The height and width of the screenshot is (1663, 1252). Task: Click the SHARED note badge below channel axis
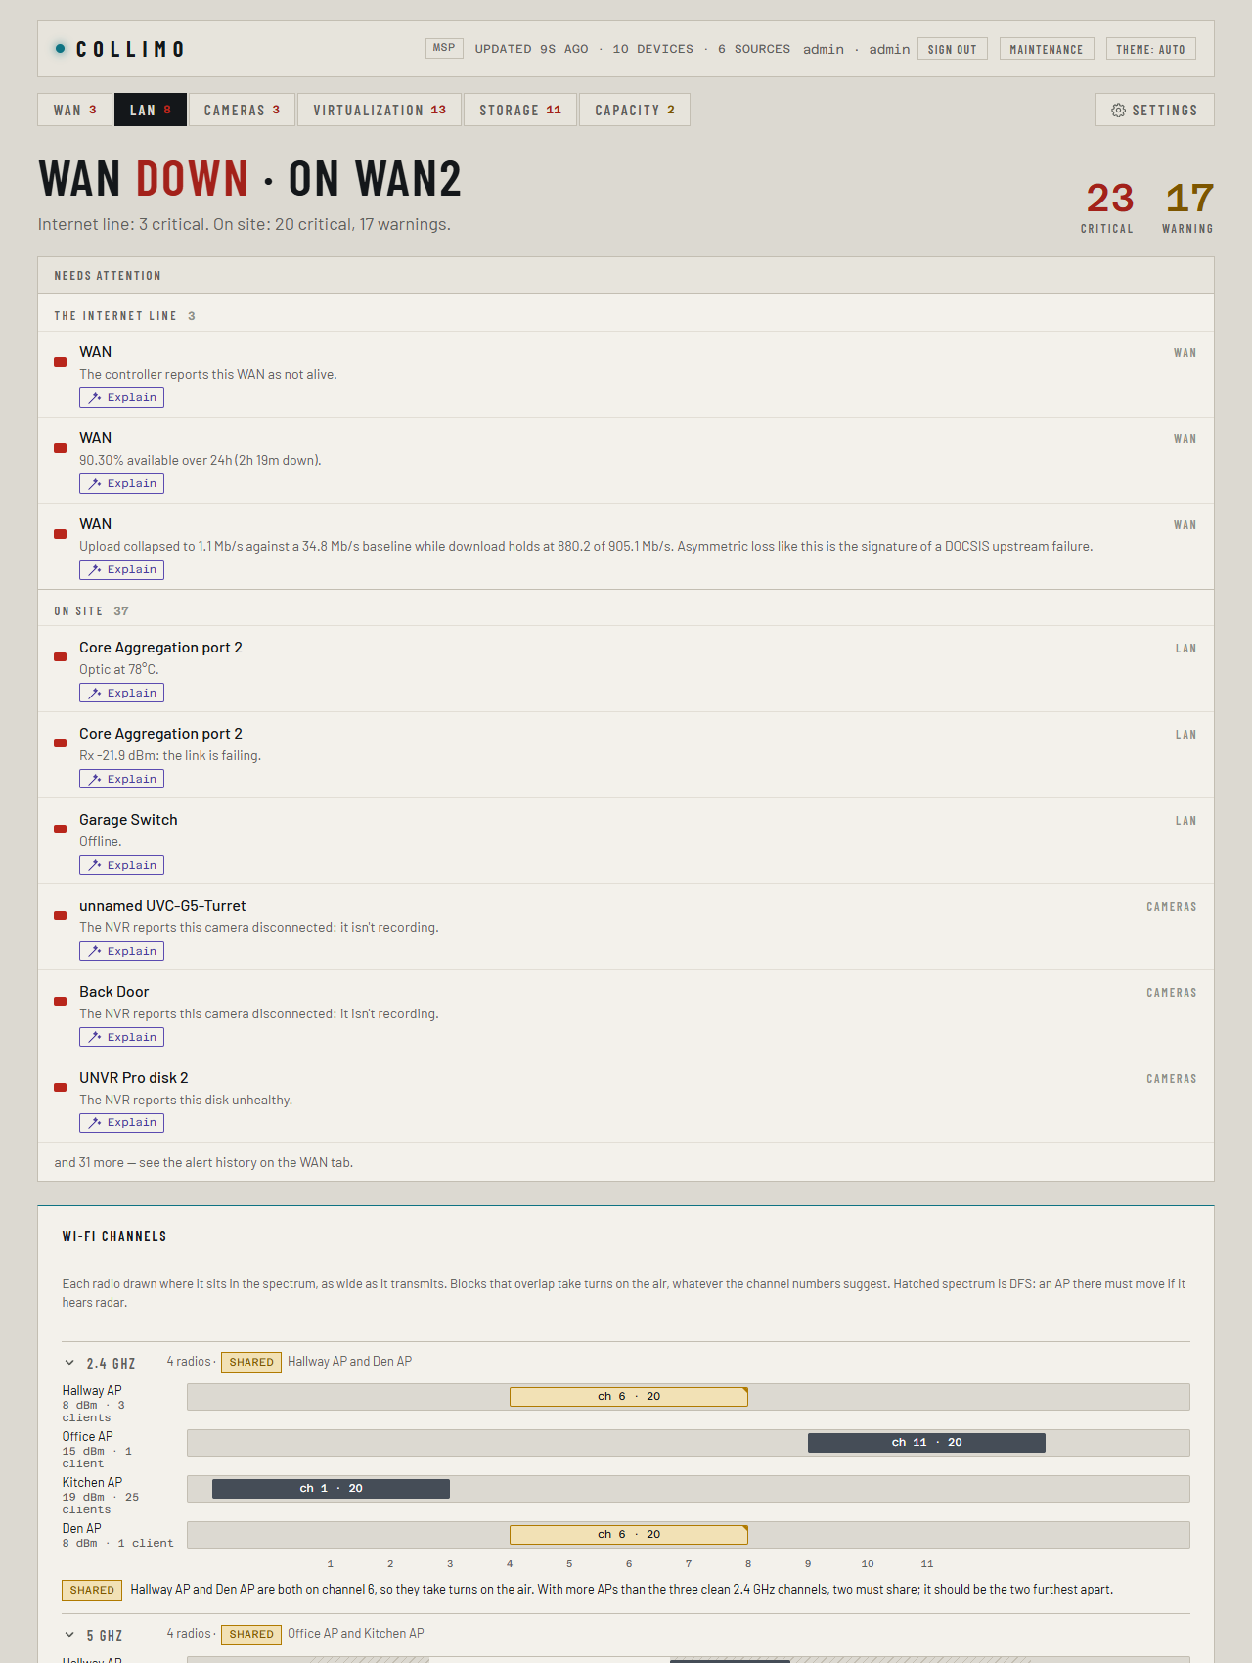coord(92,1590)
